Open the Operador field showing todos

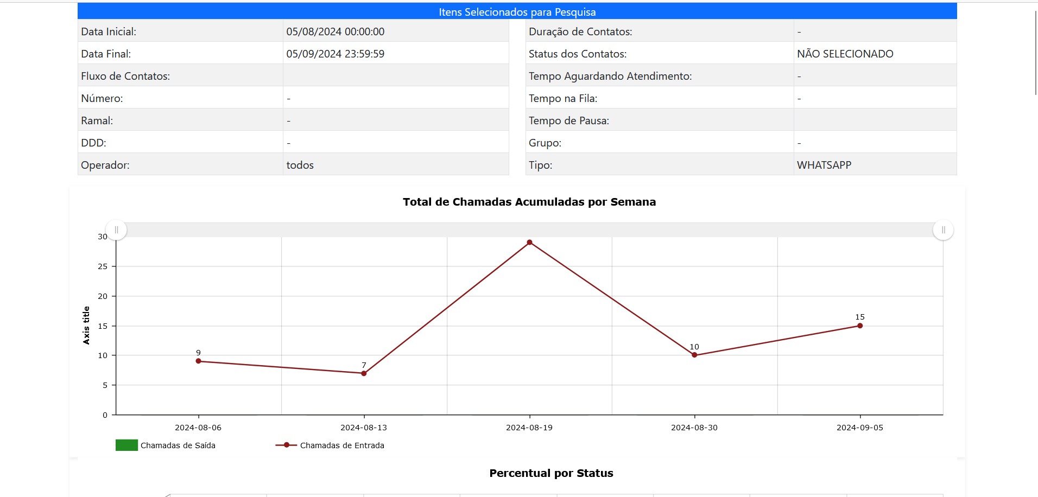(x=300, y=164)
